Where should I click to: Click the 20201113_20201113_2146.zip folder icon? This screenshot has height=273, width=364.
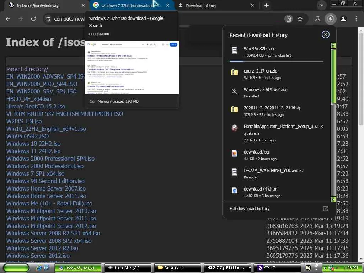(235, 109)
